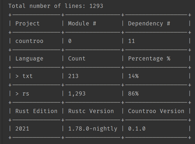
Task: Expand the rs language row arrow
Action: tap(17, 93)
